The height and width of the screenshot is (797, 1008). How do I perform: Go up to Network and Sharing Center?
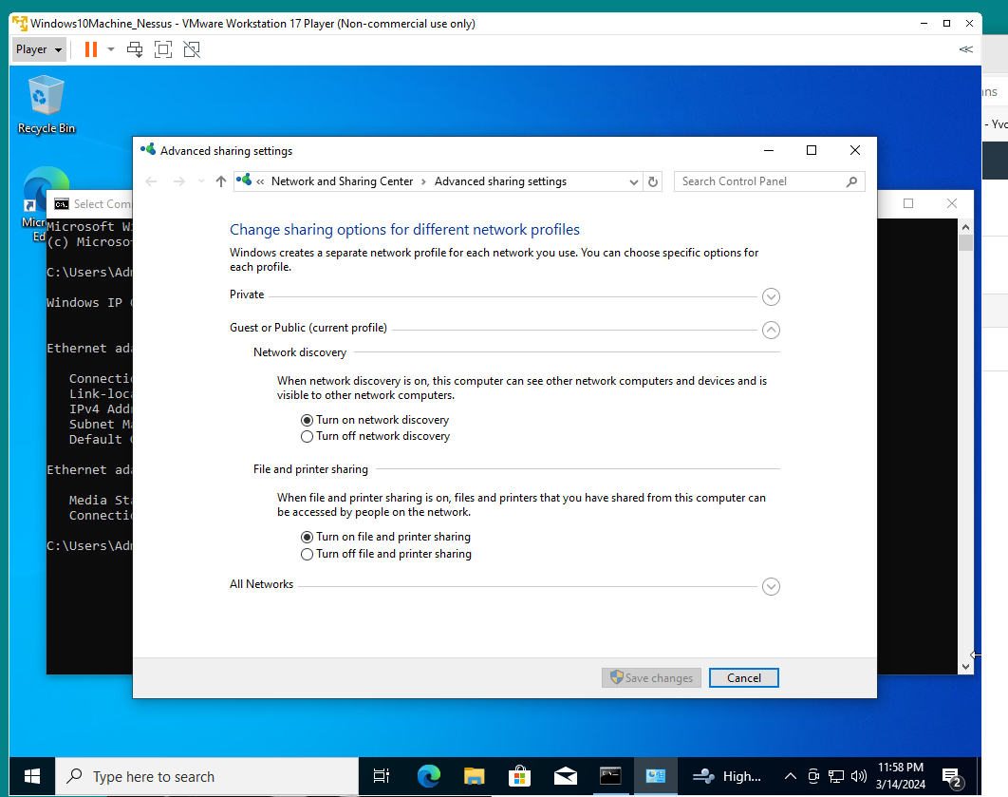pos(221,181)
